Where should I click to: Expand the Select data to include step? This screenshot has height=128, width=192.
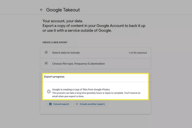coord(66,53)
